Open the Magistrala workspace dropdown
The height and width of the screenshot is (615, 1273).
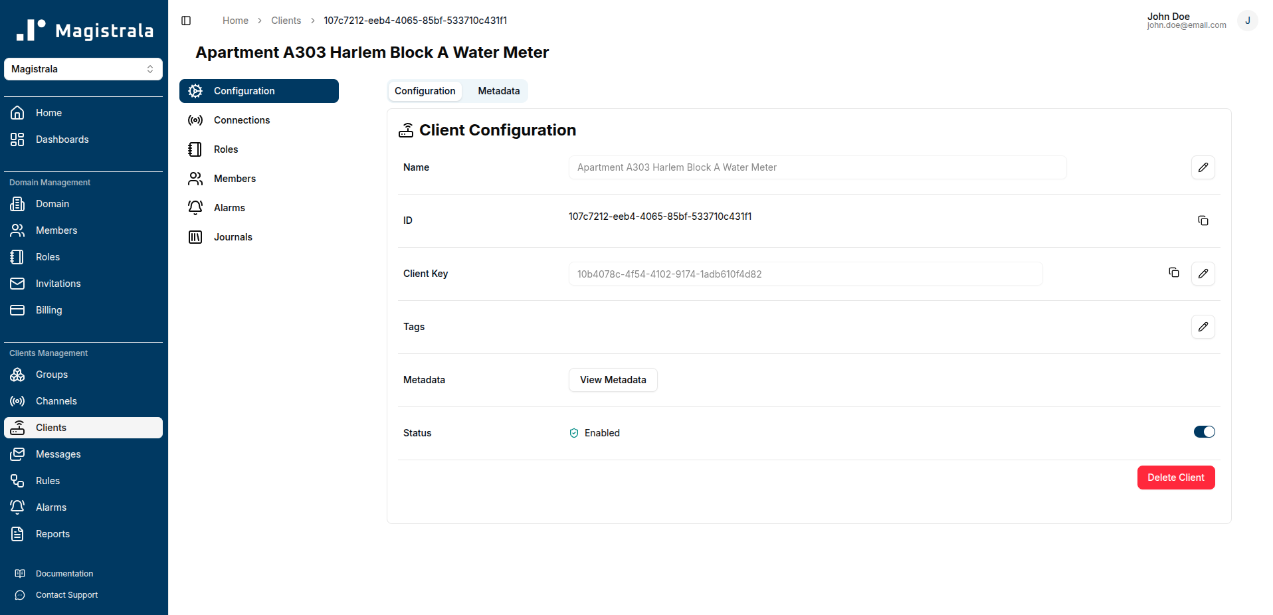coord(83,69)
